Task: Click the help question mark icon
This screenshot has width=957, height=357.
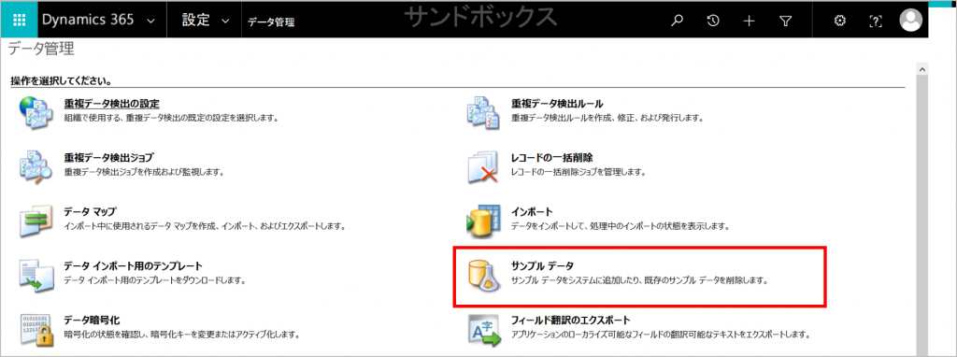Action: [875, 21]
